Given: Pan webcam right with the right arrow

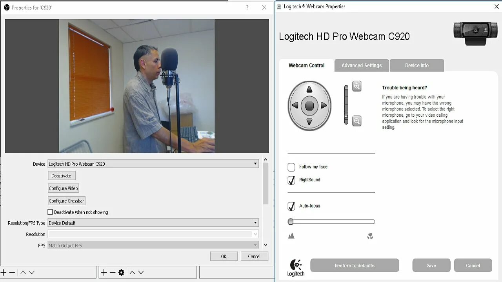Looking at the screenshot, I should click(x=324, y=105).
